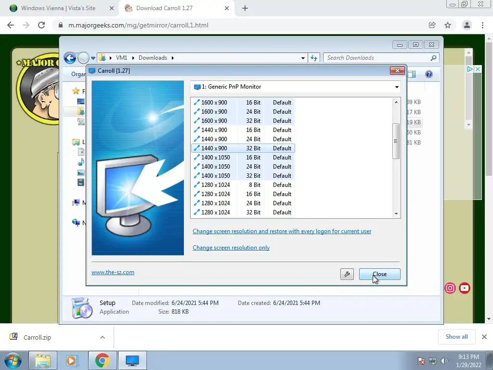The height and width of the screenshot is (370, 493).
Task: Click Change screen resolution only link
Action: 231,248
